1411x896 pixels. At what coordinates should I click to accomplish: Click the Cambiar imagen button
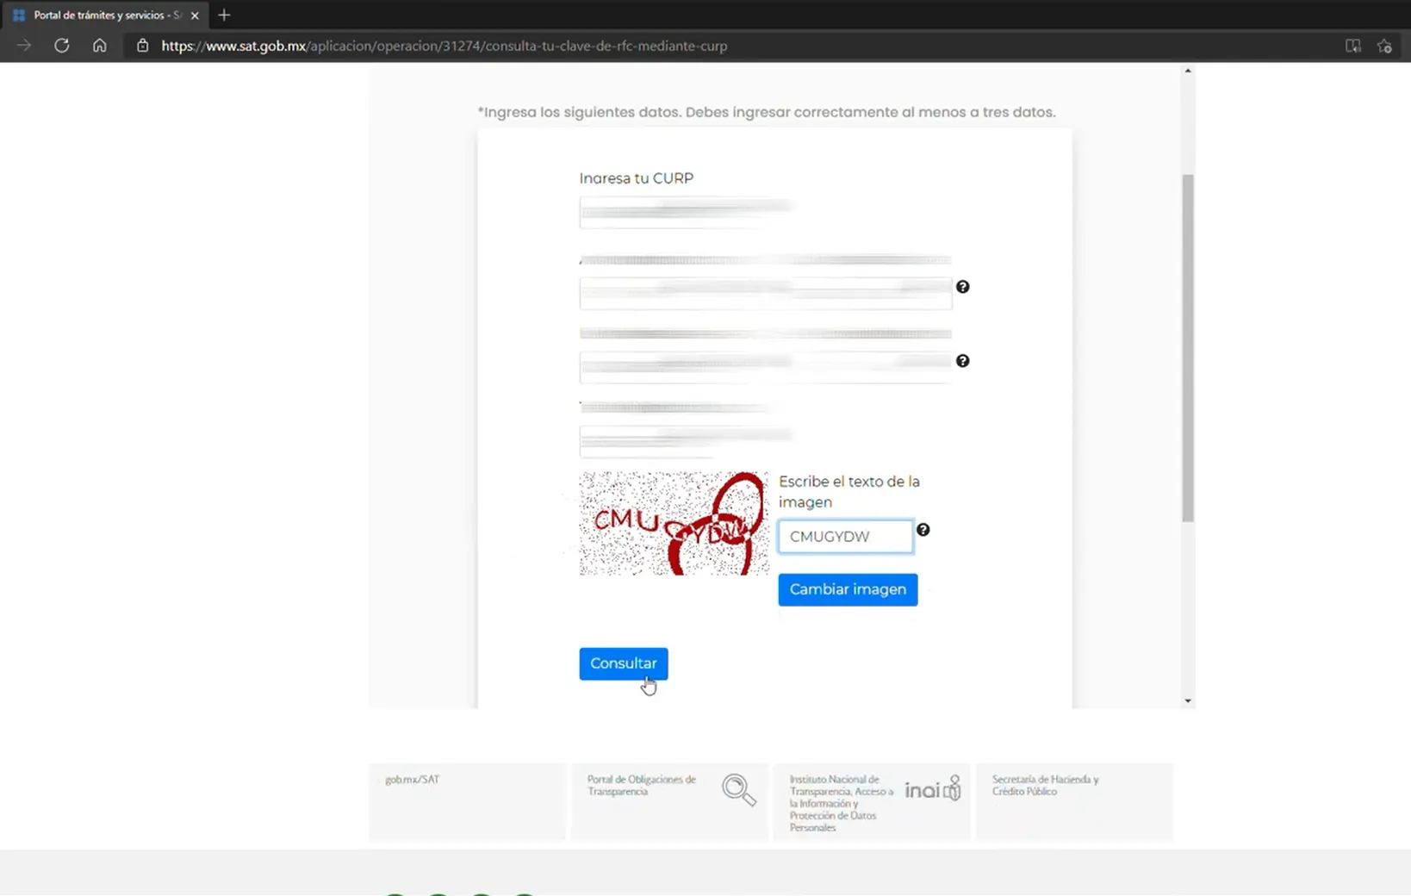coord(848,589)
